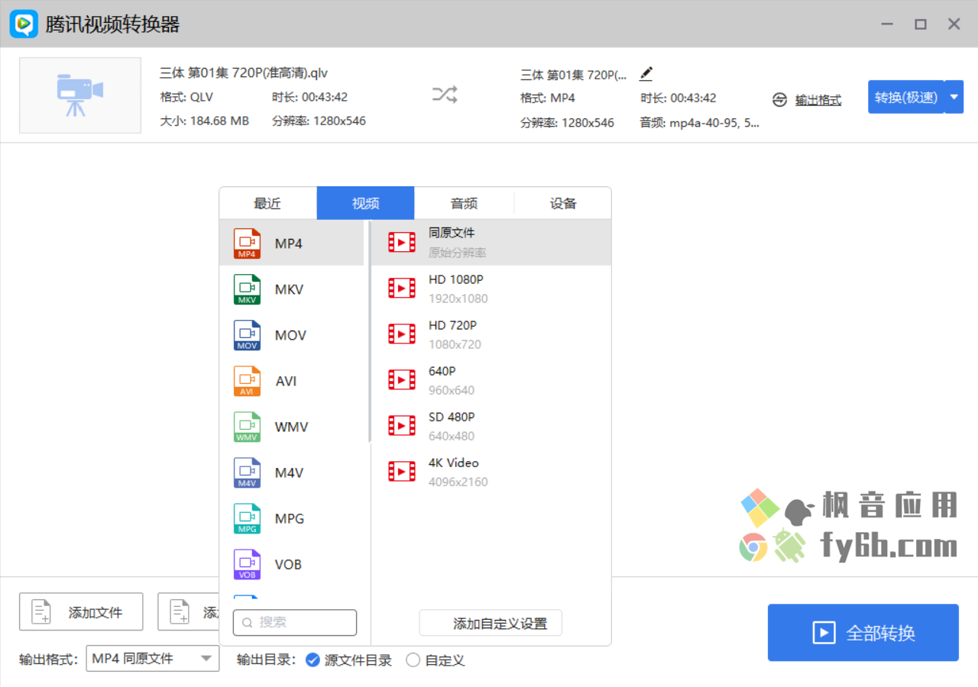Choose the HD 720P preset film icon
This screenshot has width=978, height=687.
click(402, 334)
